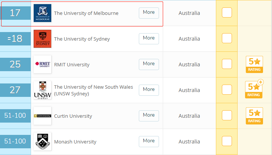Click the University of Melbourne logo
This screenshot has height=155, width=272.
click(x=43, y=13)
